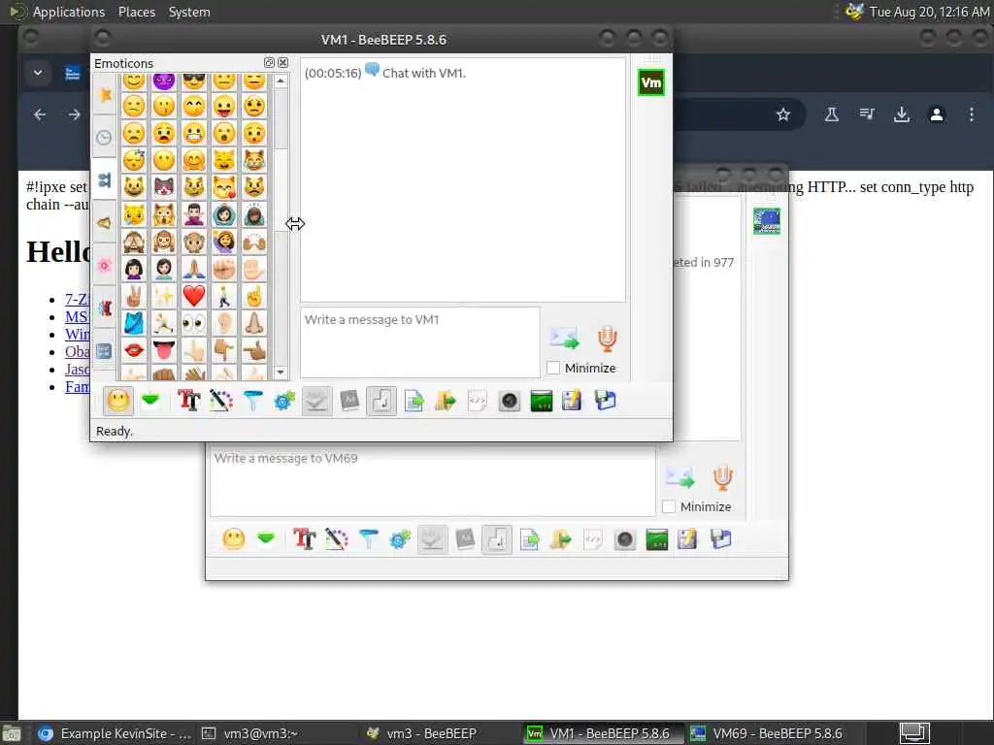Viewport: 994px width, 745px height.
Task: Insert the sparkles emoticon
Action: click(x=163, y=296)
